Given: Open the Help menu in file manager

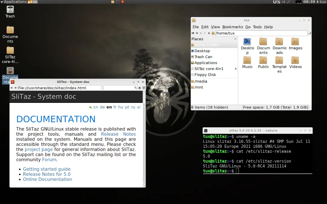Looking at the screenshot, I should (x=268, y=27).
